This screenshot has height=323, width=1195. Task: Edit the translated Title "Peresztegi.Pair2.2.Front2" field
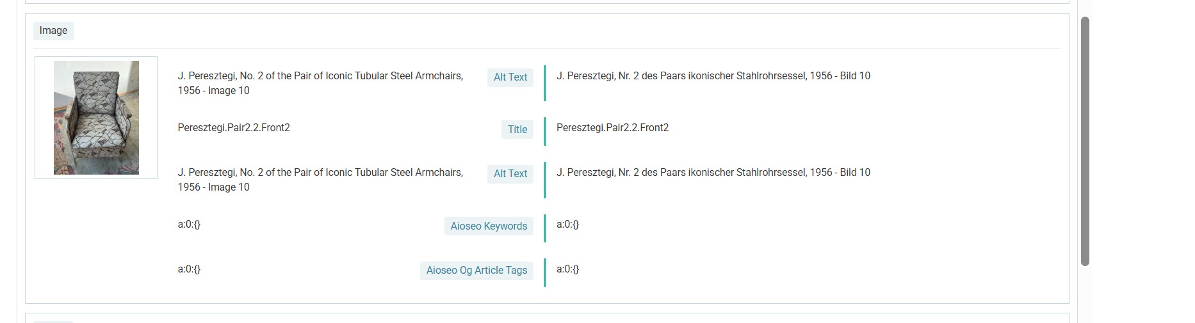[612, 128]
